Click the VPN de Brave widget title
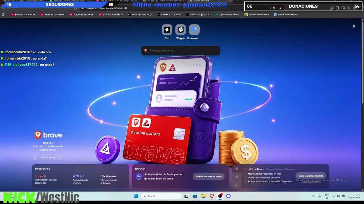This screenshot has height=204, width=364. pyautogui.click(x=256, y=169)
